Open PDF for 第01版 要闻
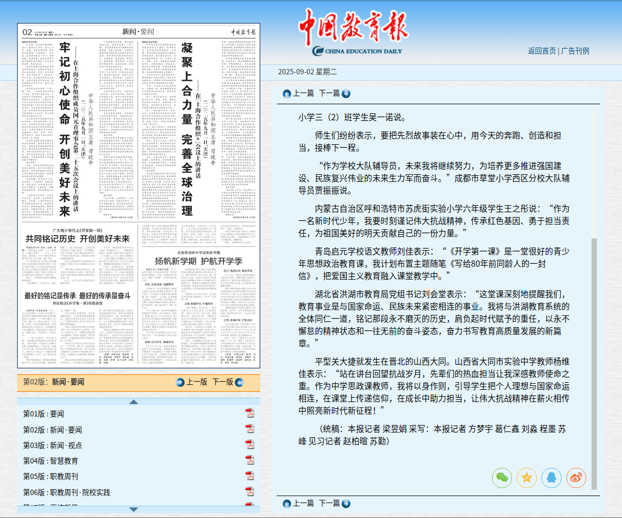622x518 pixels. click(x=250, y=413)
